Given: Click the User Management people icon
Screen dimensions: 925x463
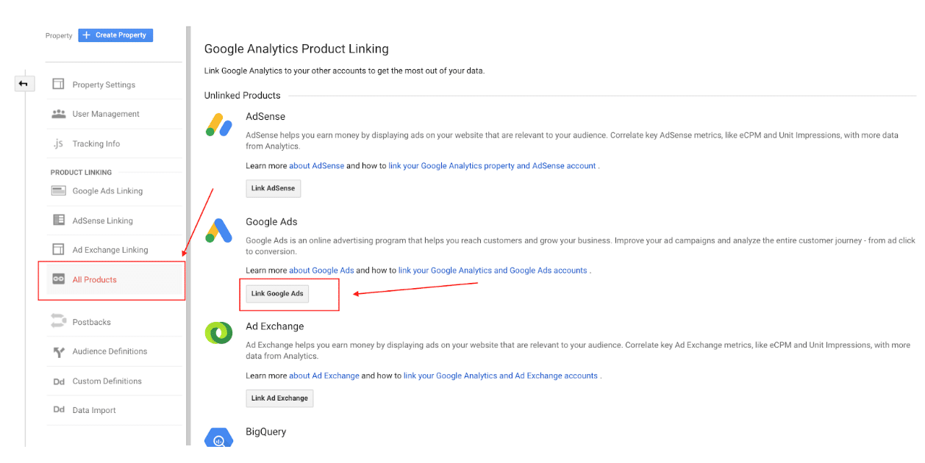Looking at the screenshot, I should click(x=58, y=114).
